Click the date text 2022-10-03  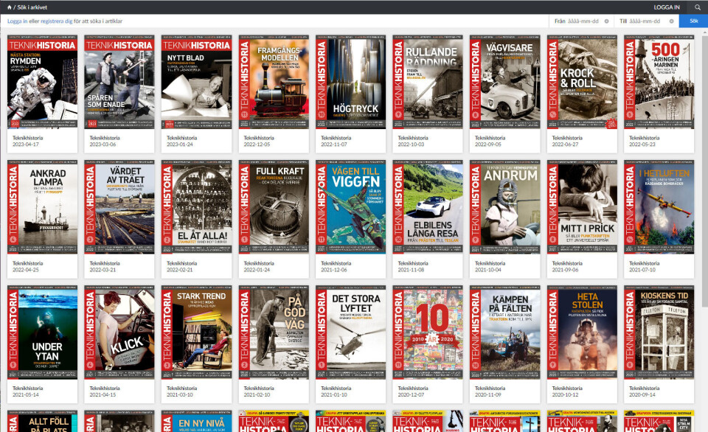(411, 144)
